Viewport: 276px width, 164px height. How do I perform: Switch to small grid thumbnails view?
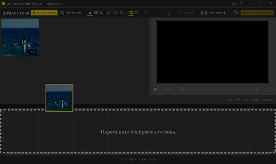[137, 13]
